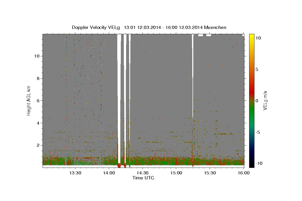302x201 pixels.
Task: Select the 'Height AGL km' axis label
Action: tap(29, 100)
